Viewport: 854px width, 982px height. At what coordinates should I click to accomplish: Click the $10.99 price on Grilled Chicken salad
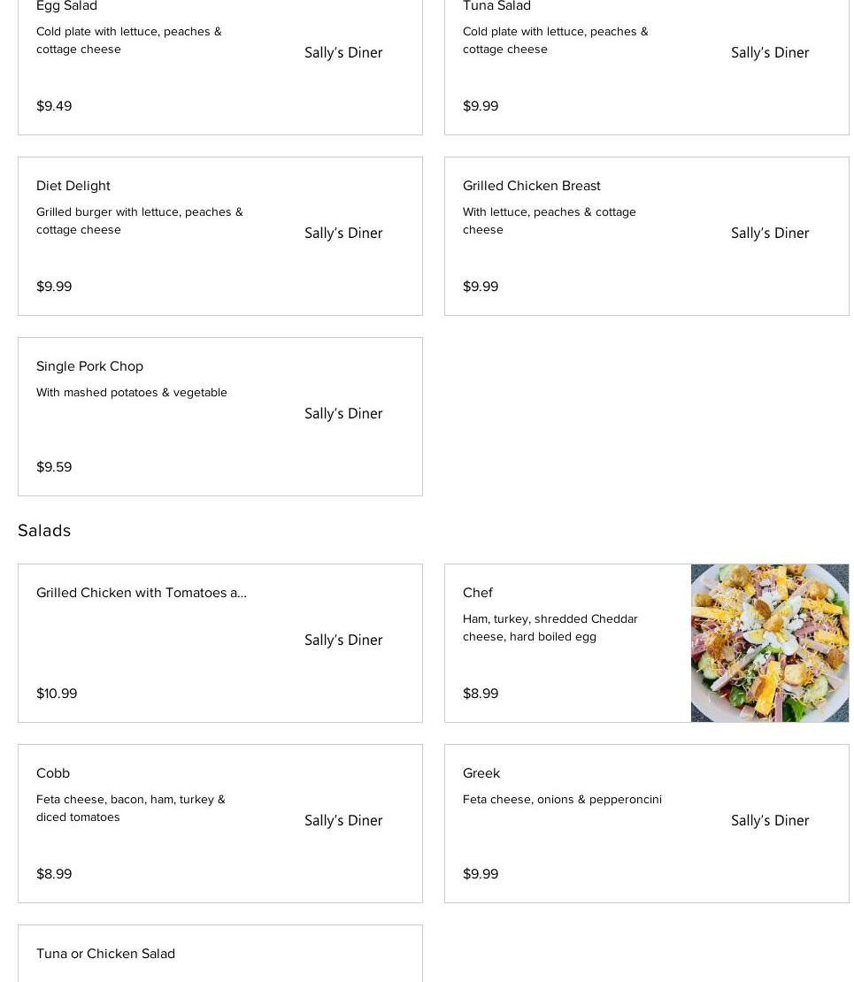[x=57, y=694]
